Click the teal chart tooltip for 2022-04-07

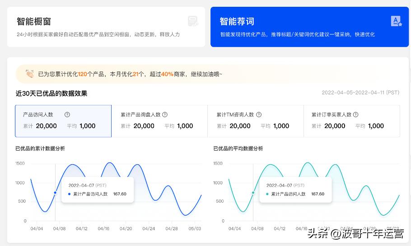pos(295,189)
